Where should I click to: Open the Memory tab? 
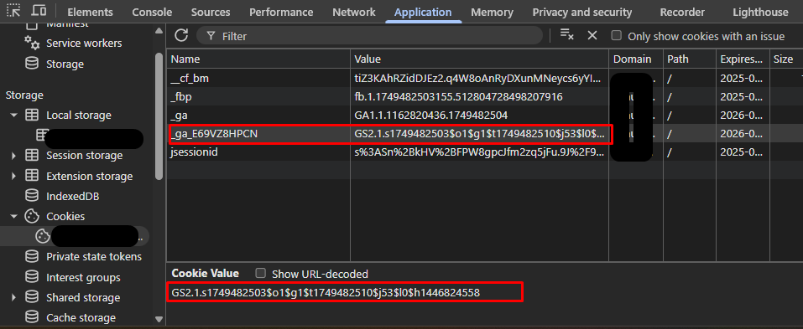pyautogui.click(x=492, y=12)
